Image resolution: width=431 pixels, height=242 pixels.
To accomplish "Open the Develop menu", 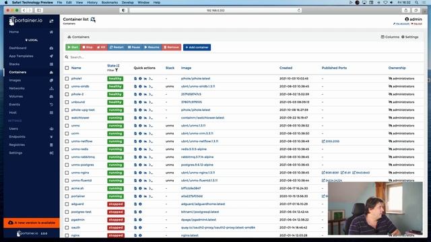I will click(x=128, y=3).
